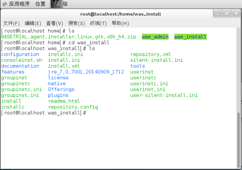Click the highlighted was_install directory name
Image resolution: width=242 pixels, height=170 pixels.
coord(190,37)
